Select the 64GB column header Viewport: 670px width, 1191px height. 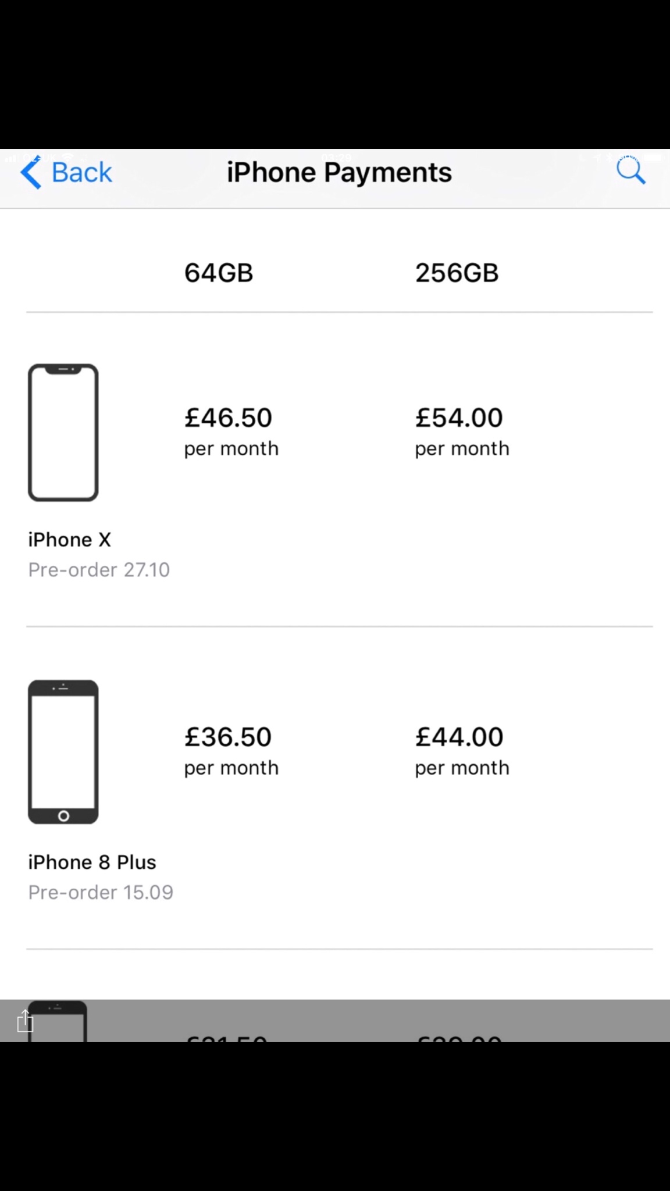219,273
